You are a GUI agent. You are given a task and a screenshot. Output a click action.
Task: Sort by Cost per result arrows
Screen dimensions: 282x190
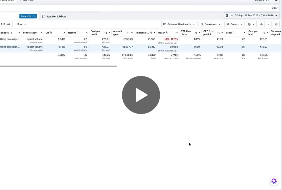[x=106, y=33]
